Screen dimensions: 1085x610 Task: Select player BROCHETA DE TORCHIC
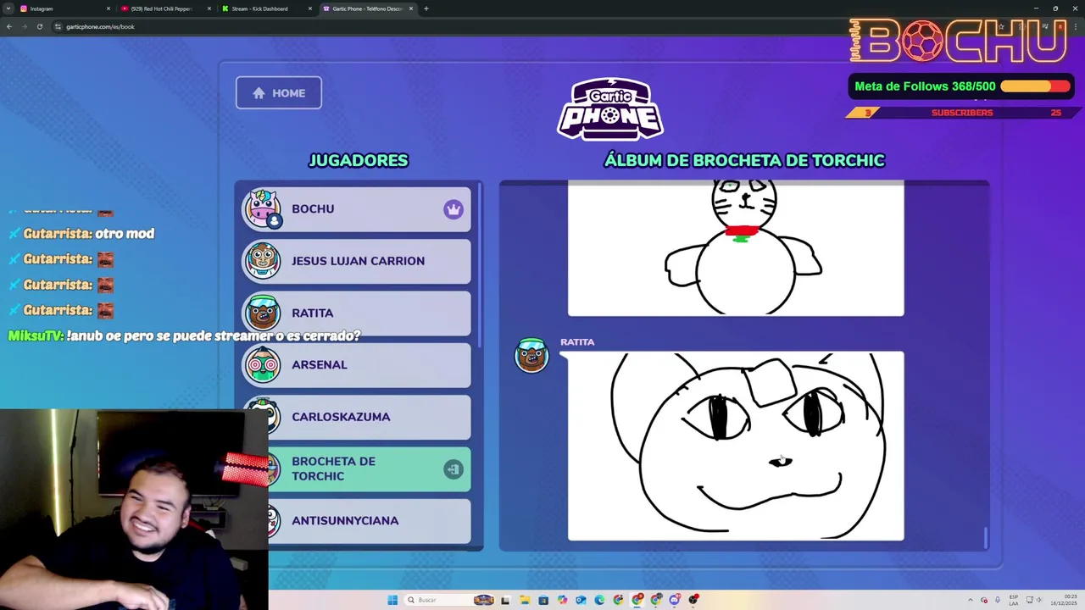coord(370,469)
